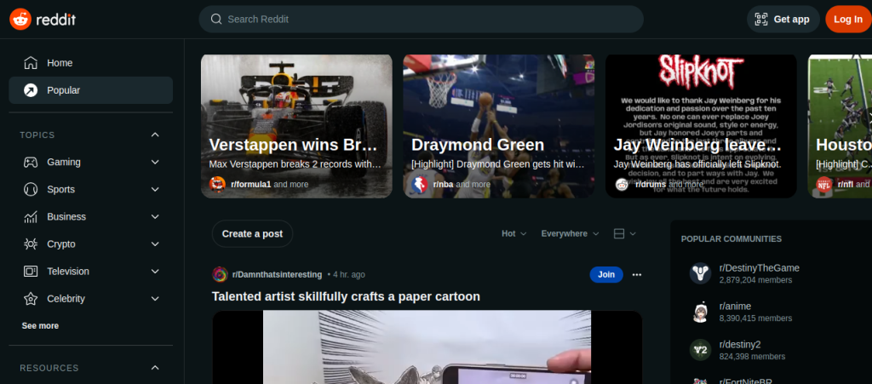This screenshot has width=872, height=384.
Task: Open the three-dot post options menu
Action: pyautogui.click(x=637, y=274)
